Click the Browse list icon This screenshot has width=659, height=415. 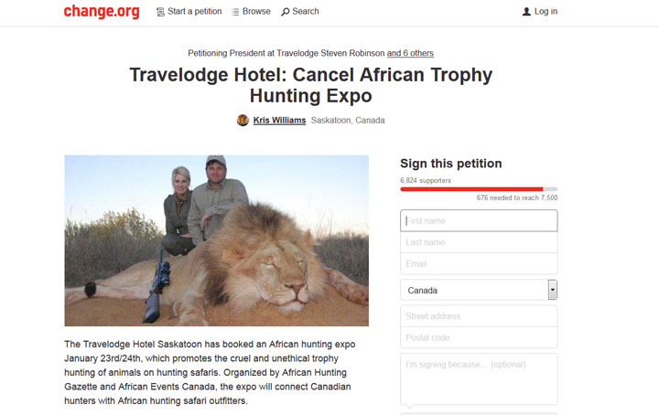click(x=235, y=12)
